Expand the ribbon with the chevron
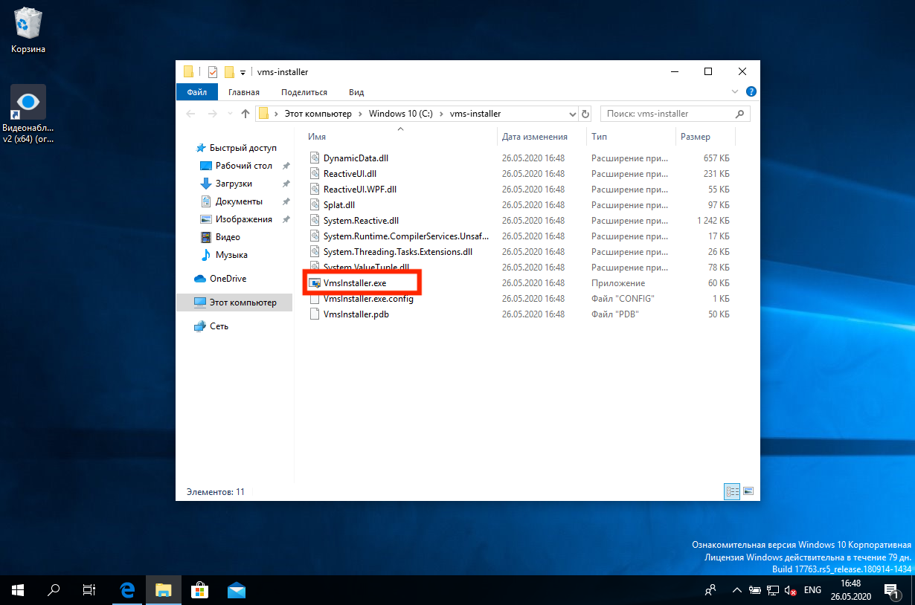Screen dimensions: 915x605 pyautogui.click(x=736, y=92)
